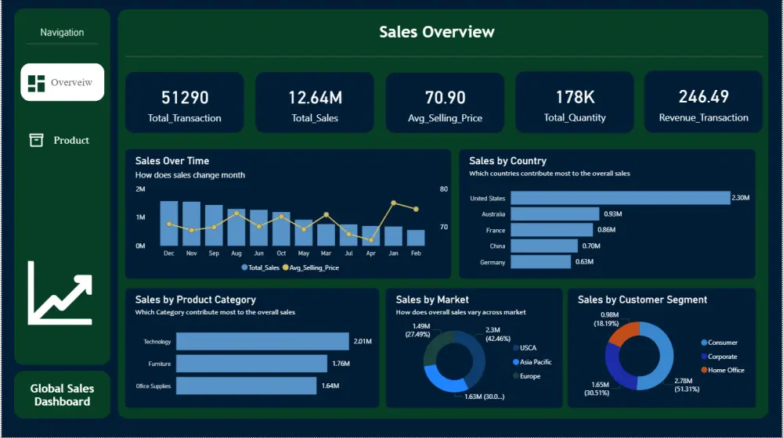The width and height of the screenshot is (783, 438).
Task: Open the Overview navigation button
Action: [63, 82]
